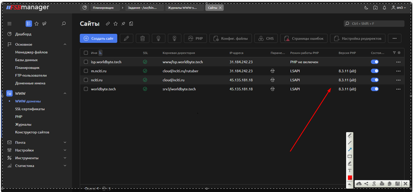The height and width of the screenshot is (192, 413).
Task: Open the Конфиг. файлы button
Action: point(230,38)
